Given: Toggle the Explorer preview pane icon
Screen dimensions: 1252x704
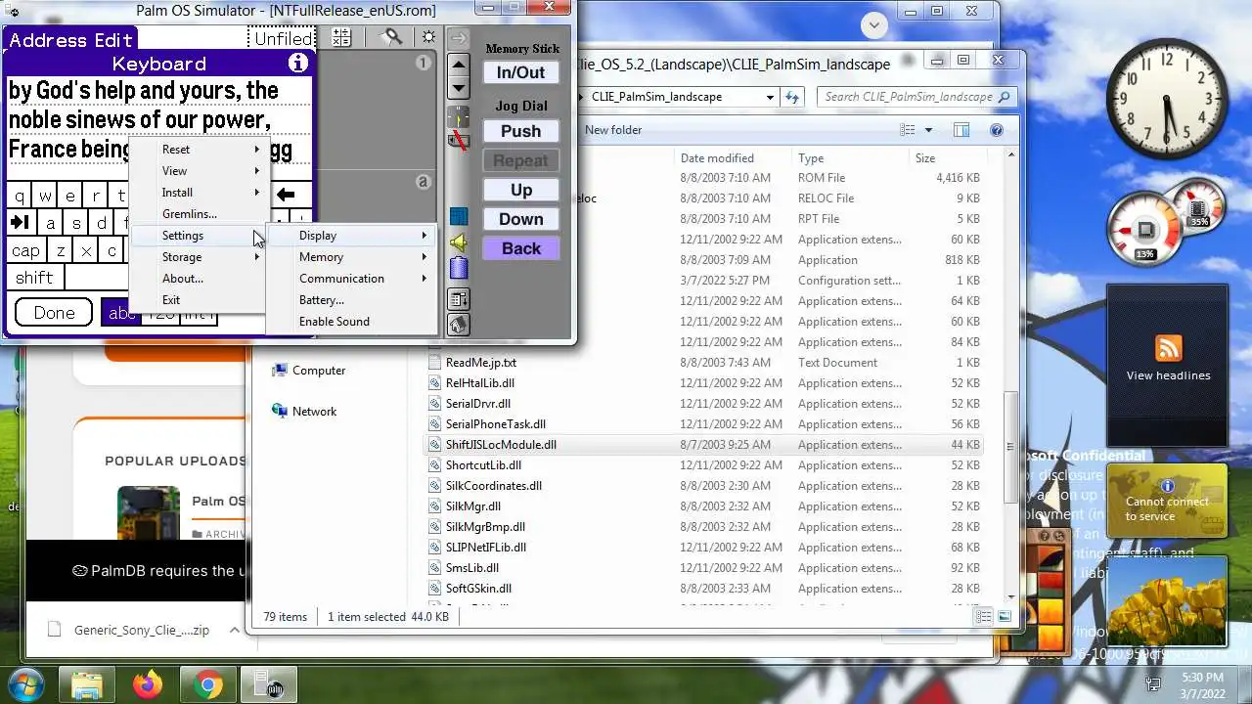Looking at the screenshot, I should (x=961, y=130).
